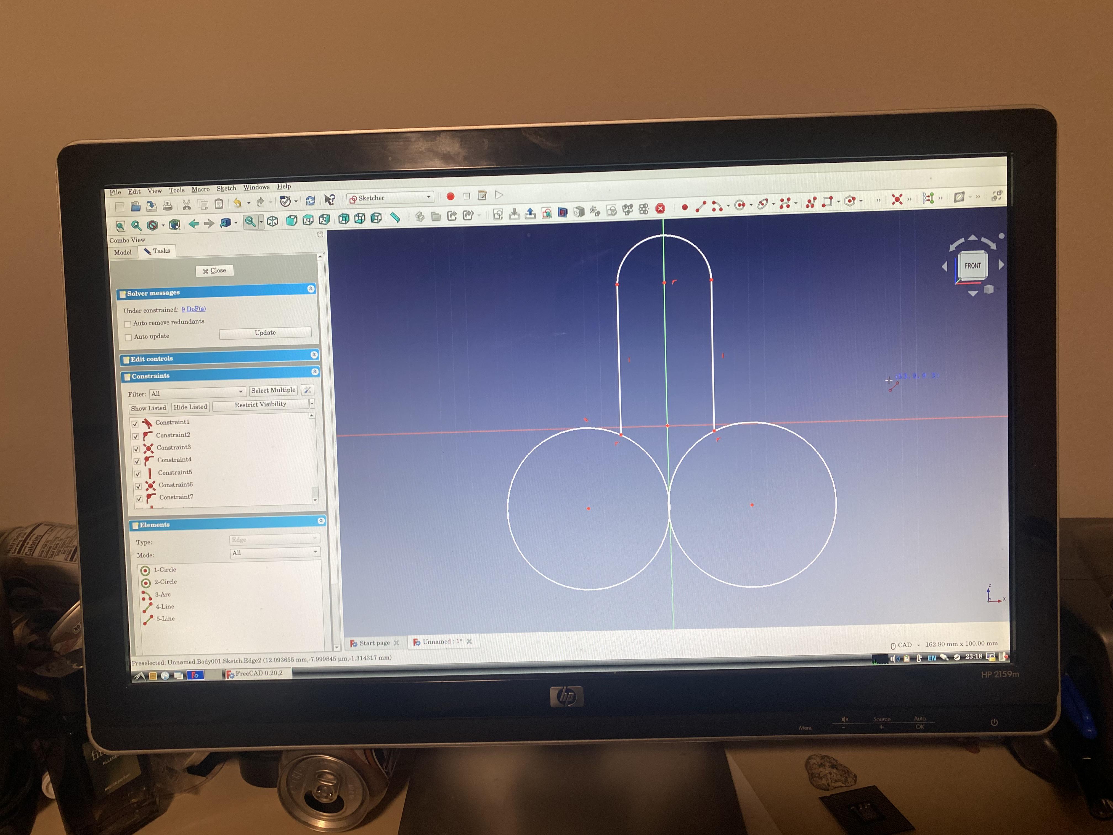Click the Paste clipboard icon

click(x=219, y=204)
